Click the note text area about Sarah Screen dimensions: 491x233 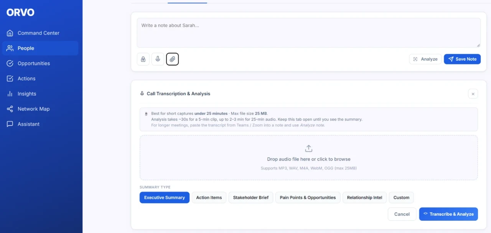(308, 33)
